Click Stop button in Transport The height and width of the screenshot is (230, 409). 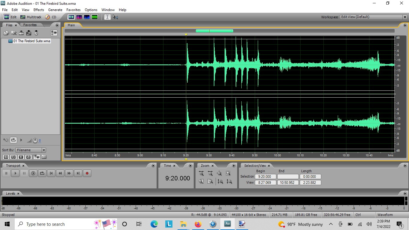click(x=6, y=173)
